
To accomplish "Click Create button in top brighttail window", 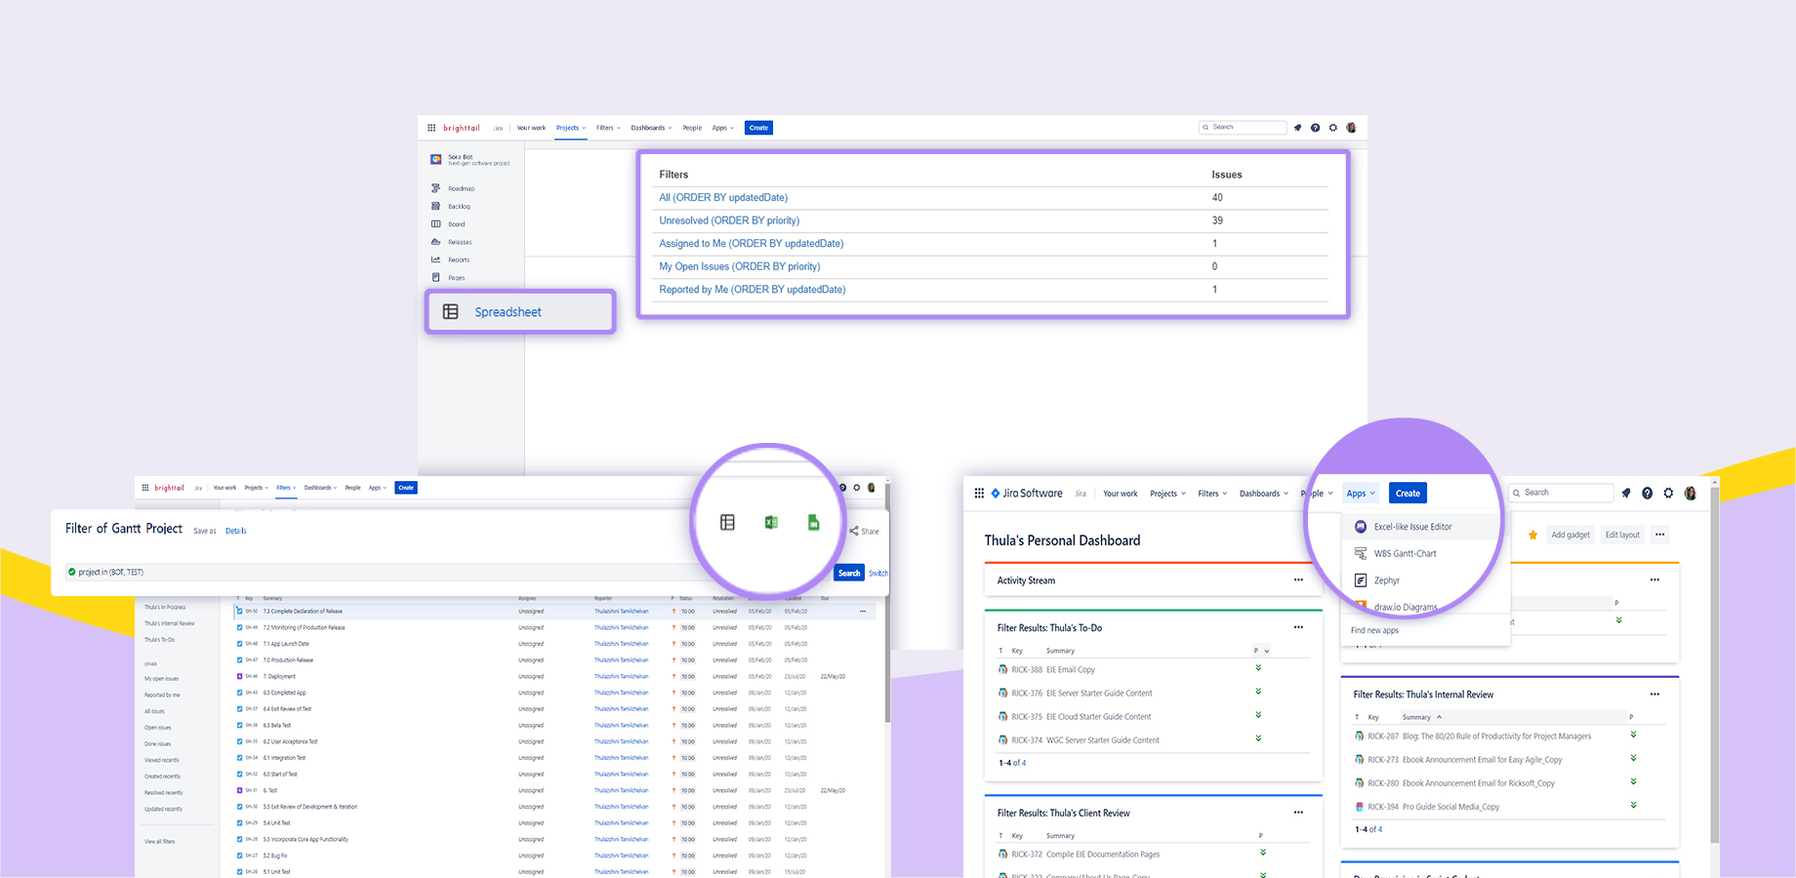I will point(758,128).
